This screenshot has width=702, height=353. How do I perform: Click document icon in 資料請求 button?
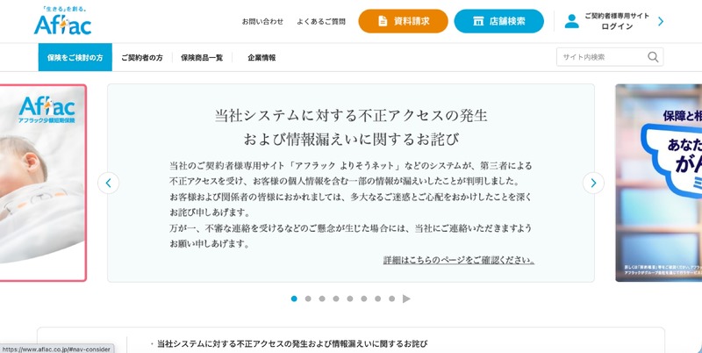tap(383, 21)
